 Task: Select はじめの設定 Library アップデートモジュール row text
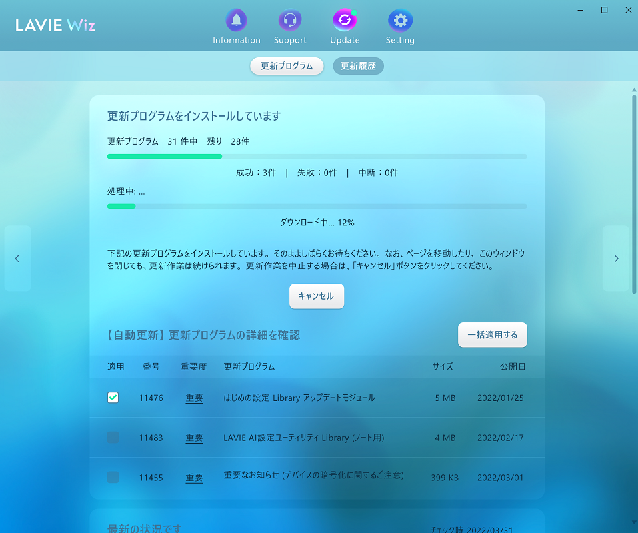pyautogui.click(x=299, y=398)
